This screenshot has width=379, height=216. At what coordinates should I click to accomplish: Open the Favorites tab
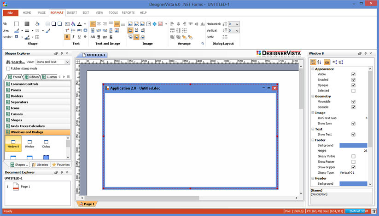coord(61,165)
